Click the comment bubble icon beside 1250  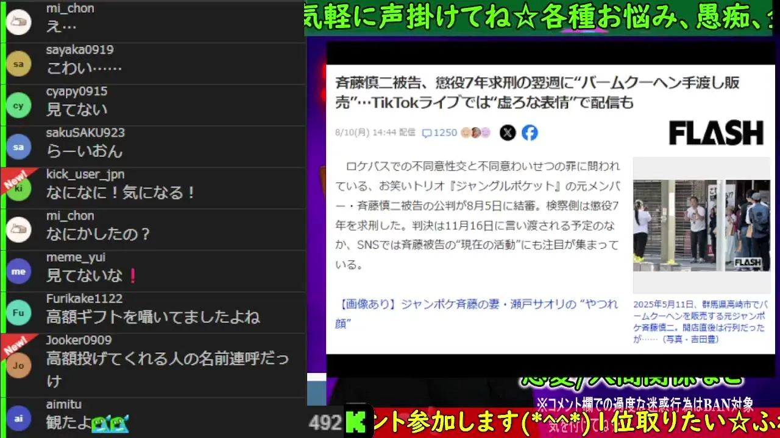pyautogui.click(x=427, y=133)
